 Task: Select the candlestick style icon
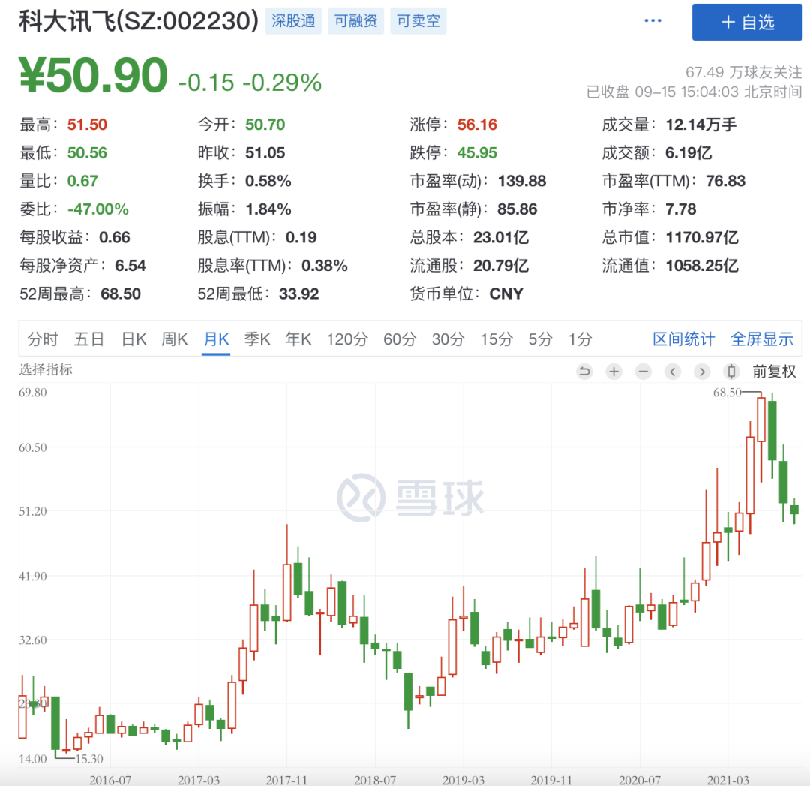pyautogui.click(x=730, y=371)
